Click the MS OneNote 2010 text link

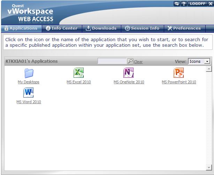tap(129, 82)
